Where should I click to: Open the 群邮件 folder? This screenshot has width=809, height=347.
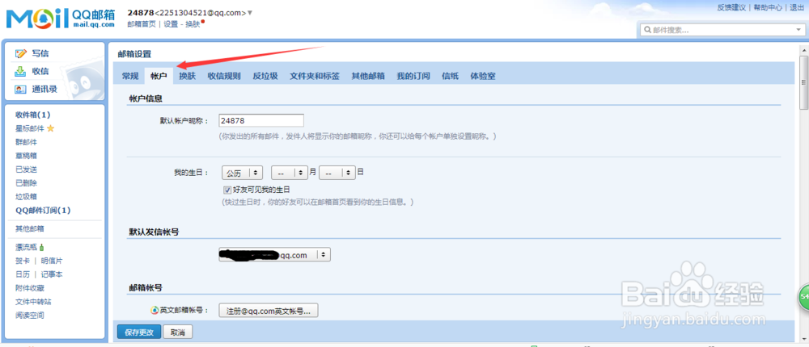[x=27, y=142]
